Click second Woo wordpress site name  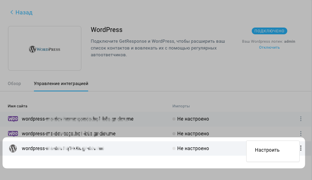point(69,134)
